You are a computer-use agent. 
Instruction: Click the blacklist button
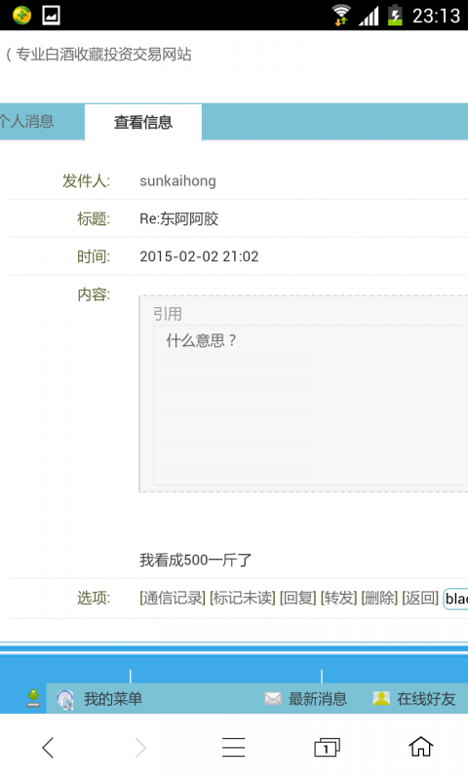coord(455,599)
